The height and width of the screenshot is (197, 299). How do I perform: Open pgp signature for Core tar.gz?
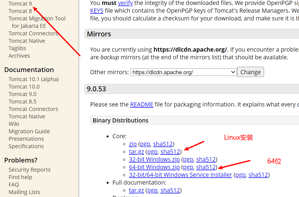point(152,152)
